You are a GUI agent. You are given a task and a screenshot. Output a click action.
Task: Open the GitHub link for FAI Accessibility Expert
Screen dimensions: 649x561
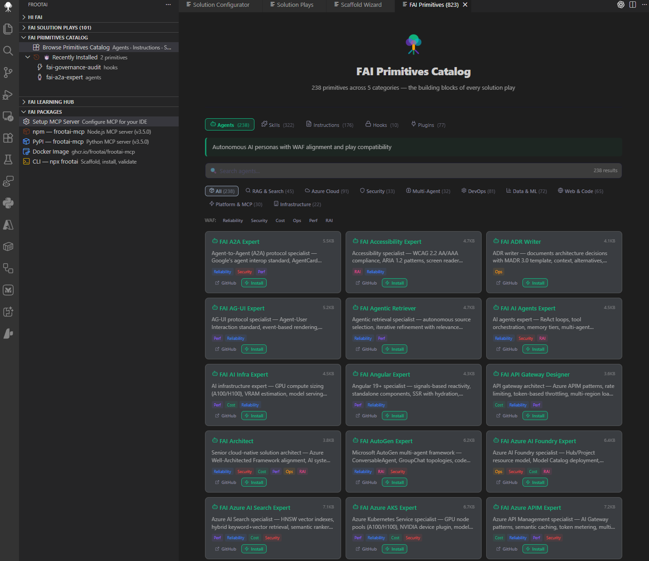coord(366,283)
